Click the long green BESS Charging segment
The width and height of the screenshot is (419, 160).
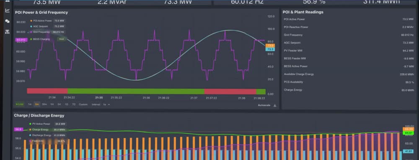click(x=136, y=91)
